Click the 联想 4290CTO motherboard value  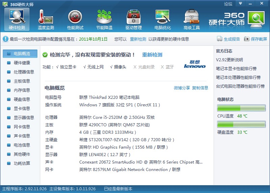point(114,125)
